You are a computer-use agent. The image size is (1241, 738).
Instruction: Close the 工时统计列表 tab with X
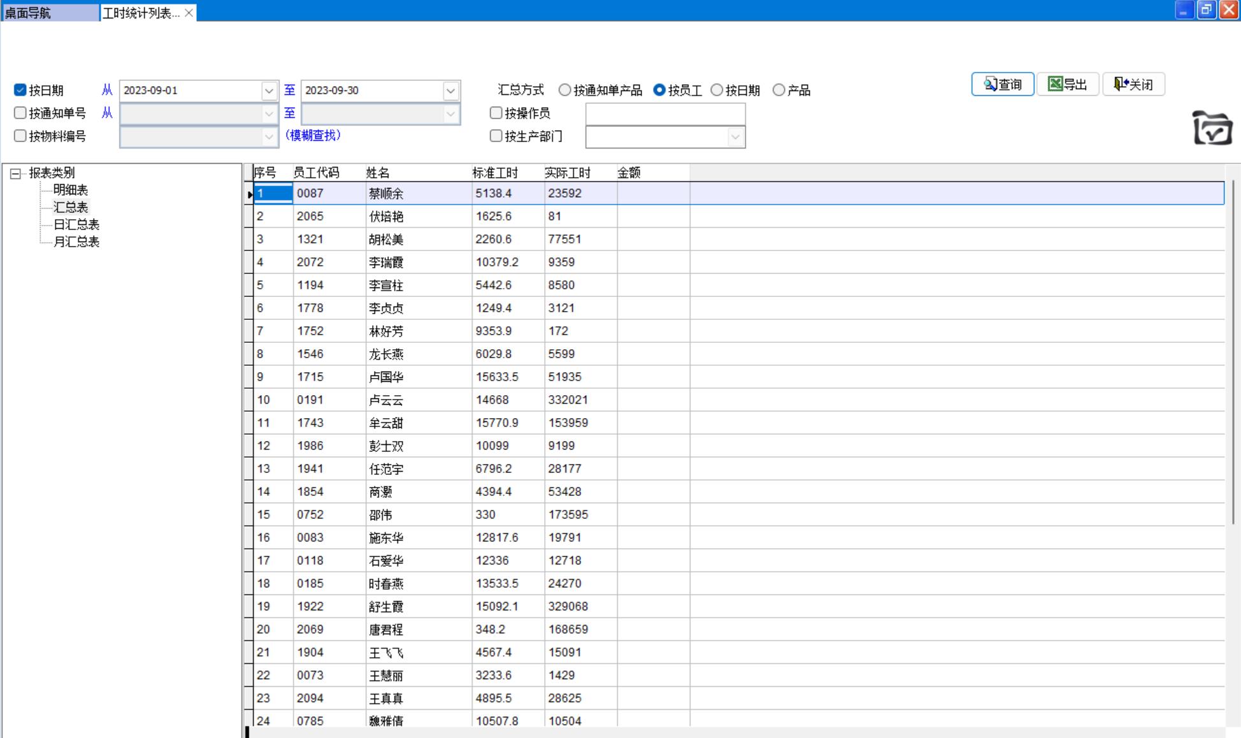pyautogui.click(x=189, y=13)
